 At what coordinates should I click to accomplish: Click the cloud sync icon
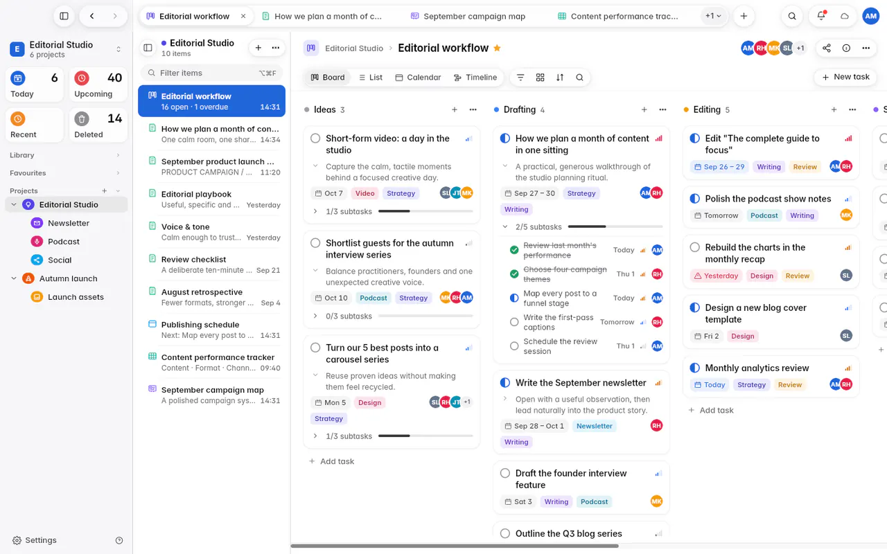click(844, 16)
